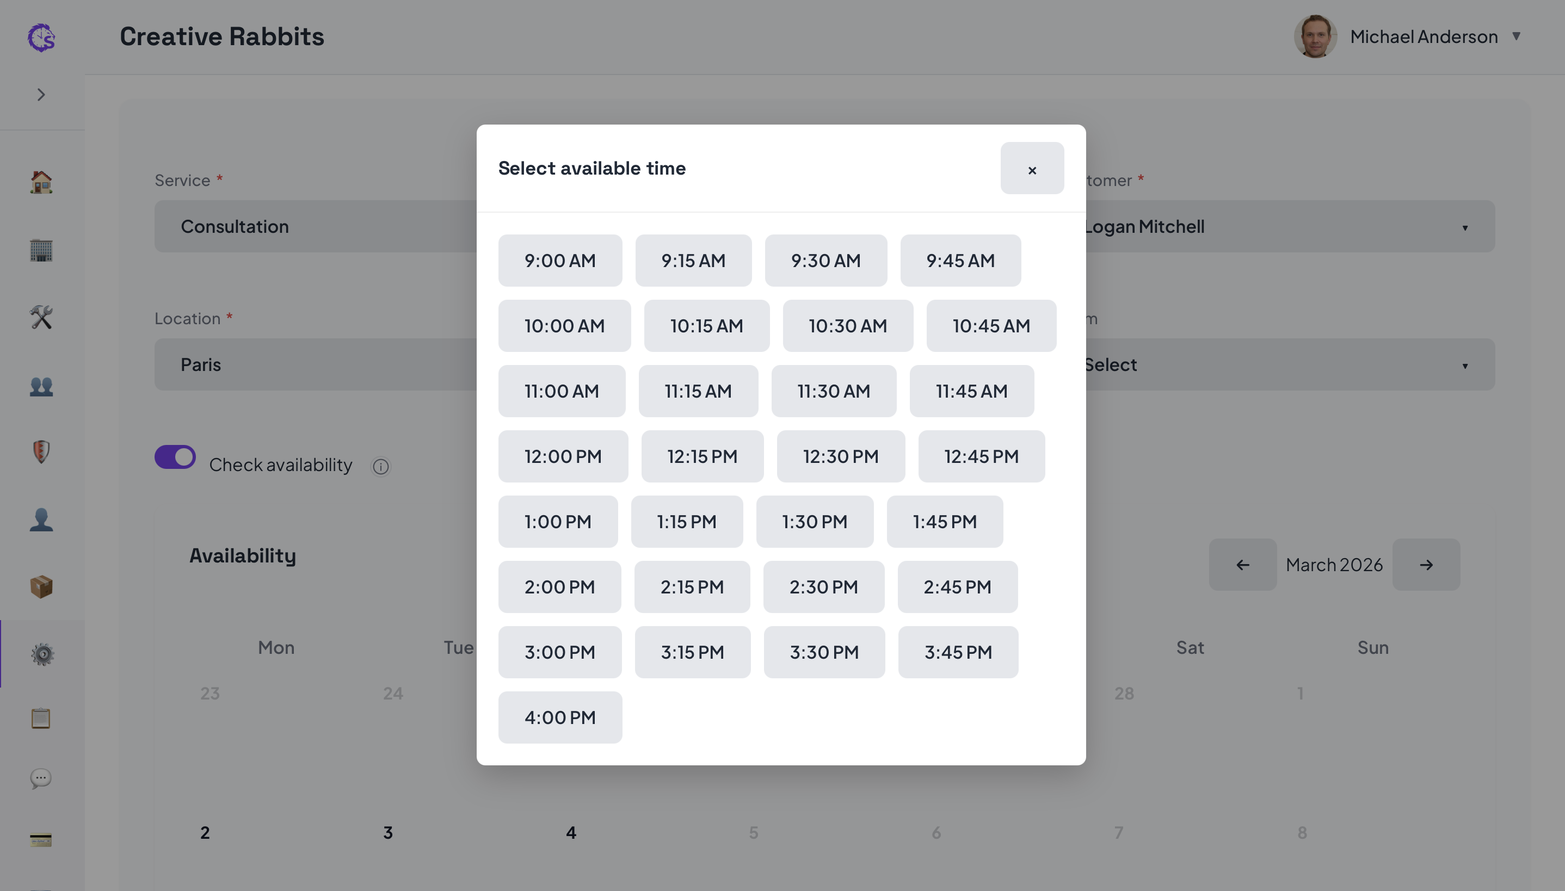Click the info icon beside Check availability
Screen dimensions: 1565x891
tap(381, 467)
